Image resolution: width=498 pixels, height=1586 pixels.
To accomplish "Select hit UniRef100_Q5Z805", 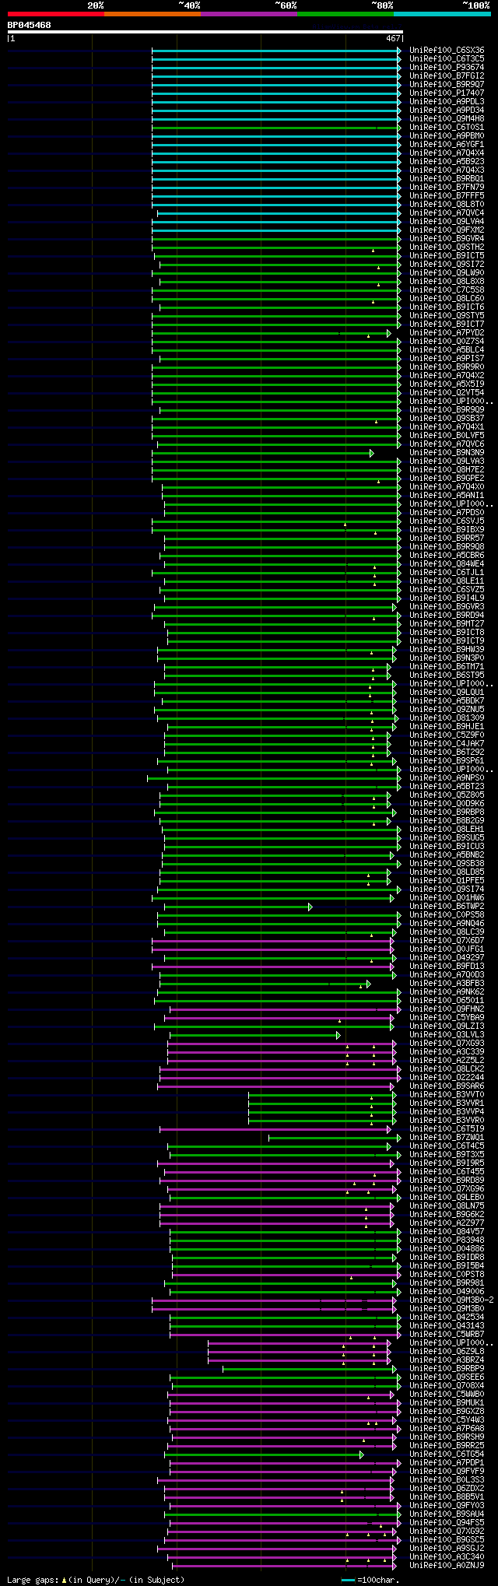I will click(447, 795).
